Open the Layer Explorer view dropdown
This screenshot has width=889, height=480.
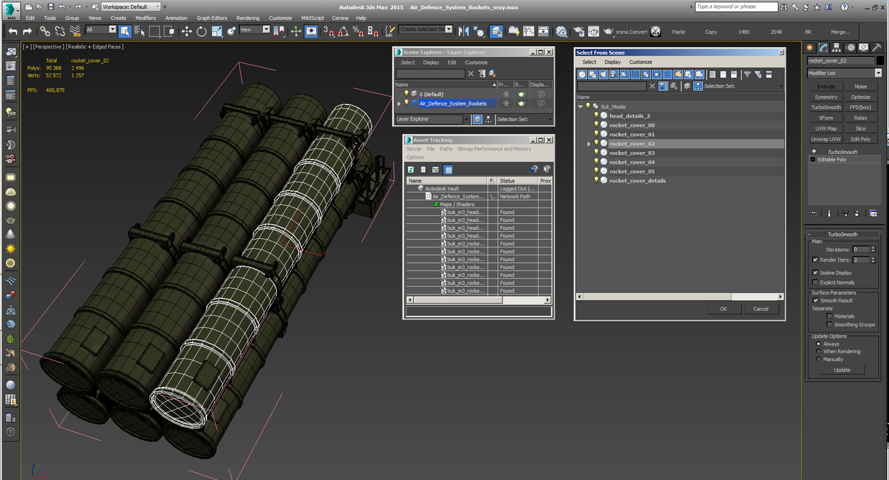pos(466,119)
